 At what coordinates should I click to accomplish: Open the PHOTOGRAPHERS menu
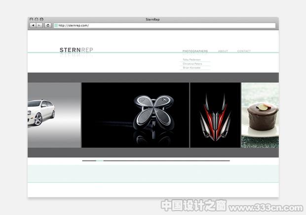click(195, 51)
